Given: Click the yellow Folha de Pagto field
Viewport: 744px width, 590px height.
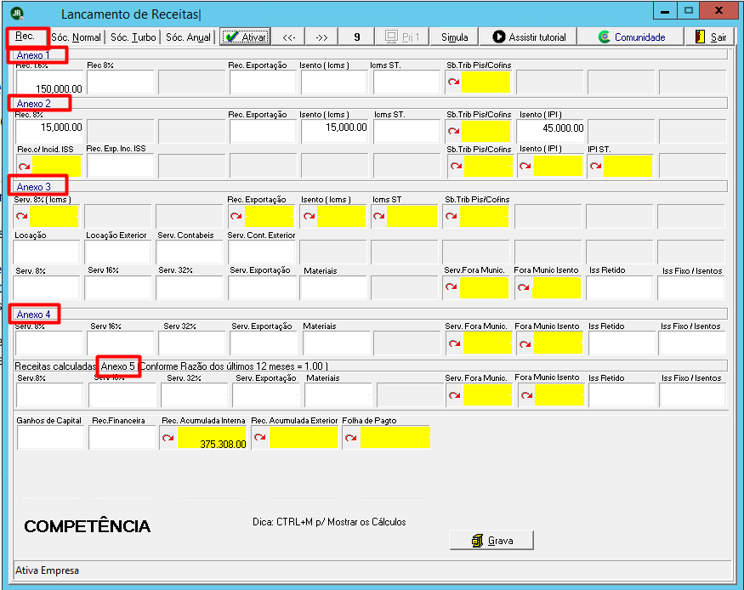Looking at the screenshot, I should pos(395,437).
